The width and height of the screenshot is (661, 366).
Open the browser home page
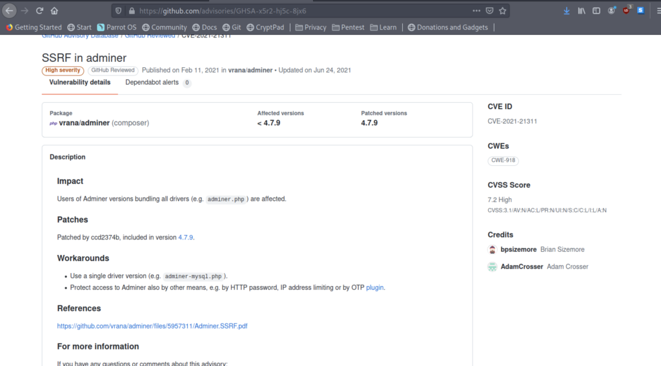click(x=54, y=11)
